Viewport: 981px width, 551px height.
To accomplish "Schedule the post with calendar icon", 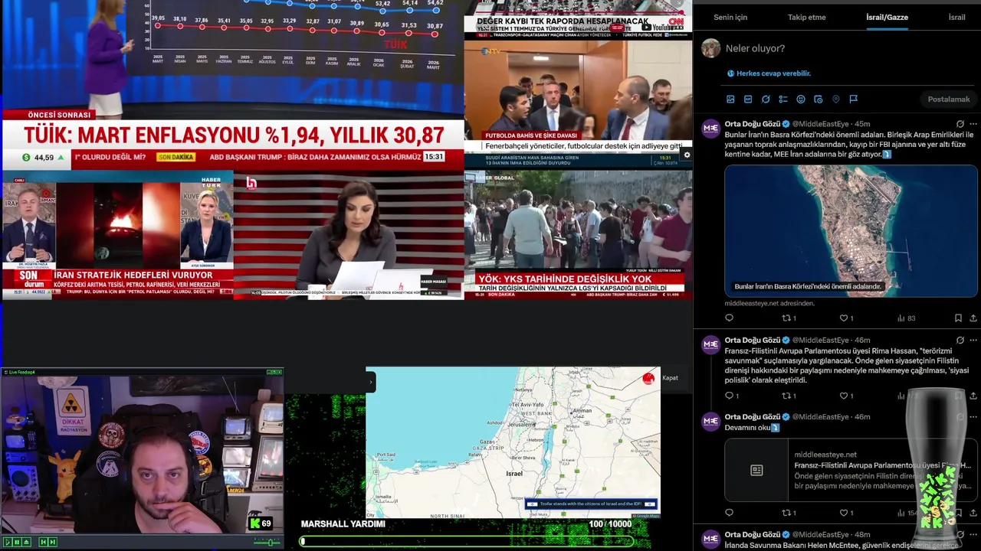I will coord(819,99).
